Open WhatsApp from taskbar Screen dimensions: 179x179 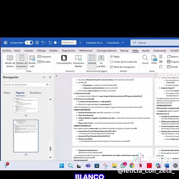123,165
